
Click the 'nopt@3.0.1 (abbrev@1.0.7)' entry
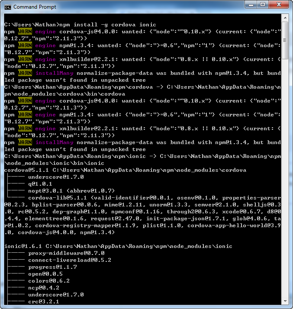[71, 191]
